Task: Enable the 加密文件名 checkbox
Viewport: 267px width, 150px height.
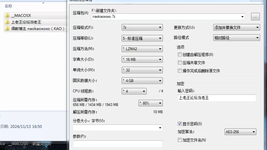Action: tap(180, 140)
